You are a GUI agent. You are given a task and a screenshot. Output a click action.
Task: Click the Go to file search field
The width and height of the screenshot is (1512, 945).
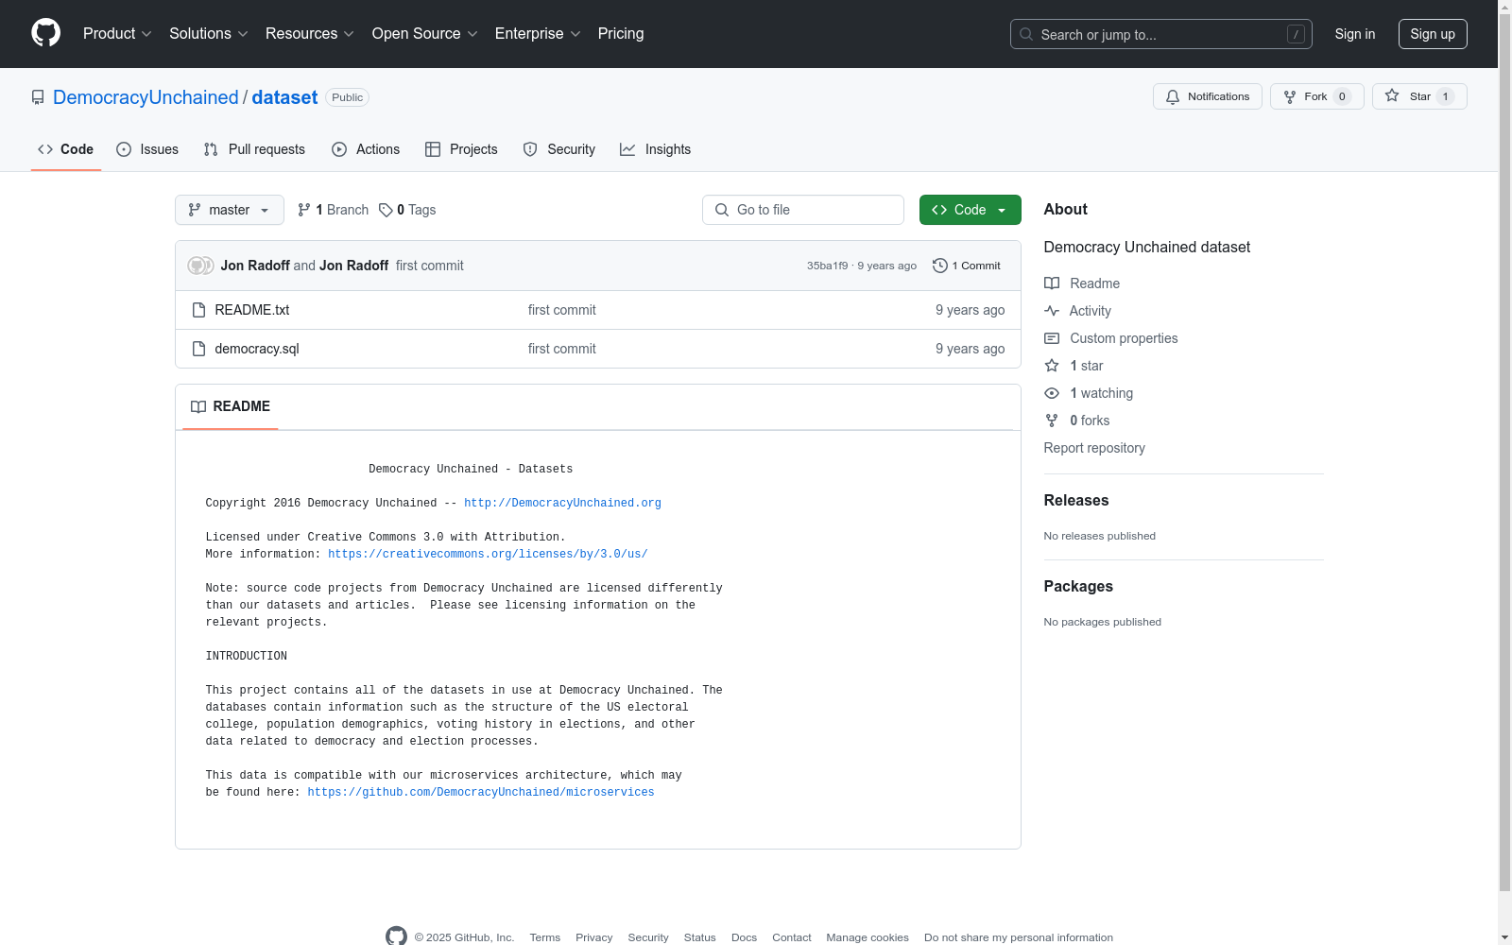(x=803, y=210)
